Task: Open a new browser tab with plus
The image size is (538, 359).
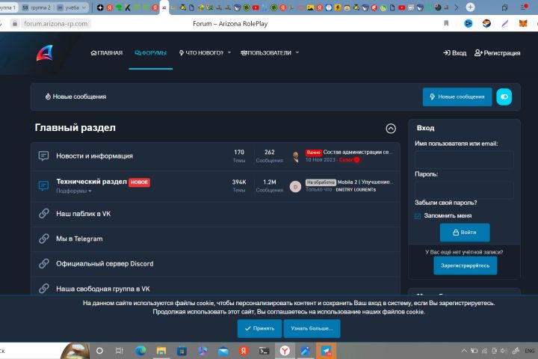Action: click(x=471, y=7)
